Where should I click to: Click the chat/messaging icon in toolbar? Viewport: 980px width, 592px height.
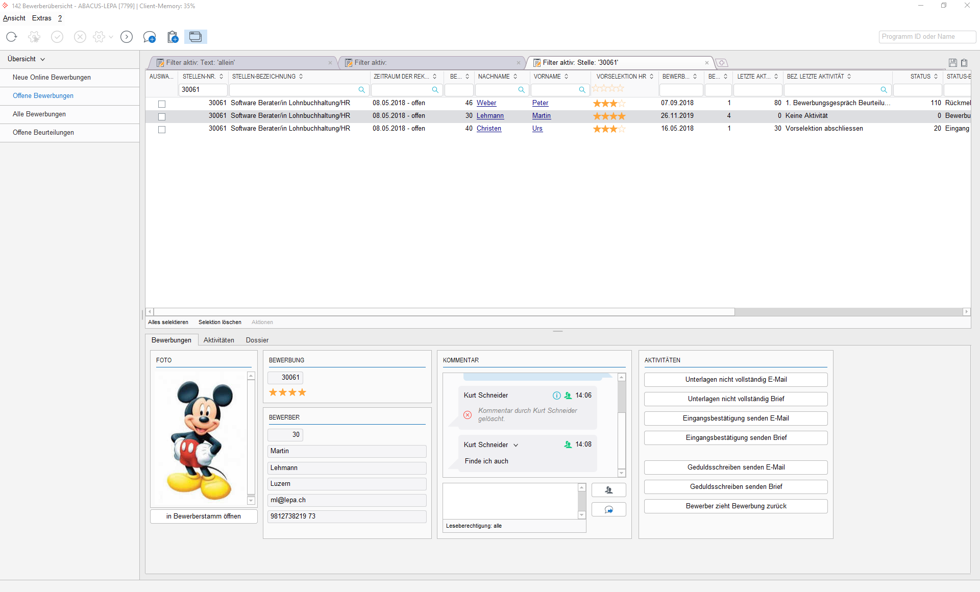(x=149, y=37)
